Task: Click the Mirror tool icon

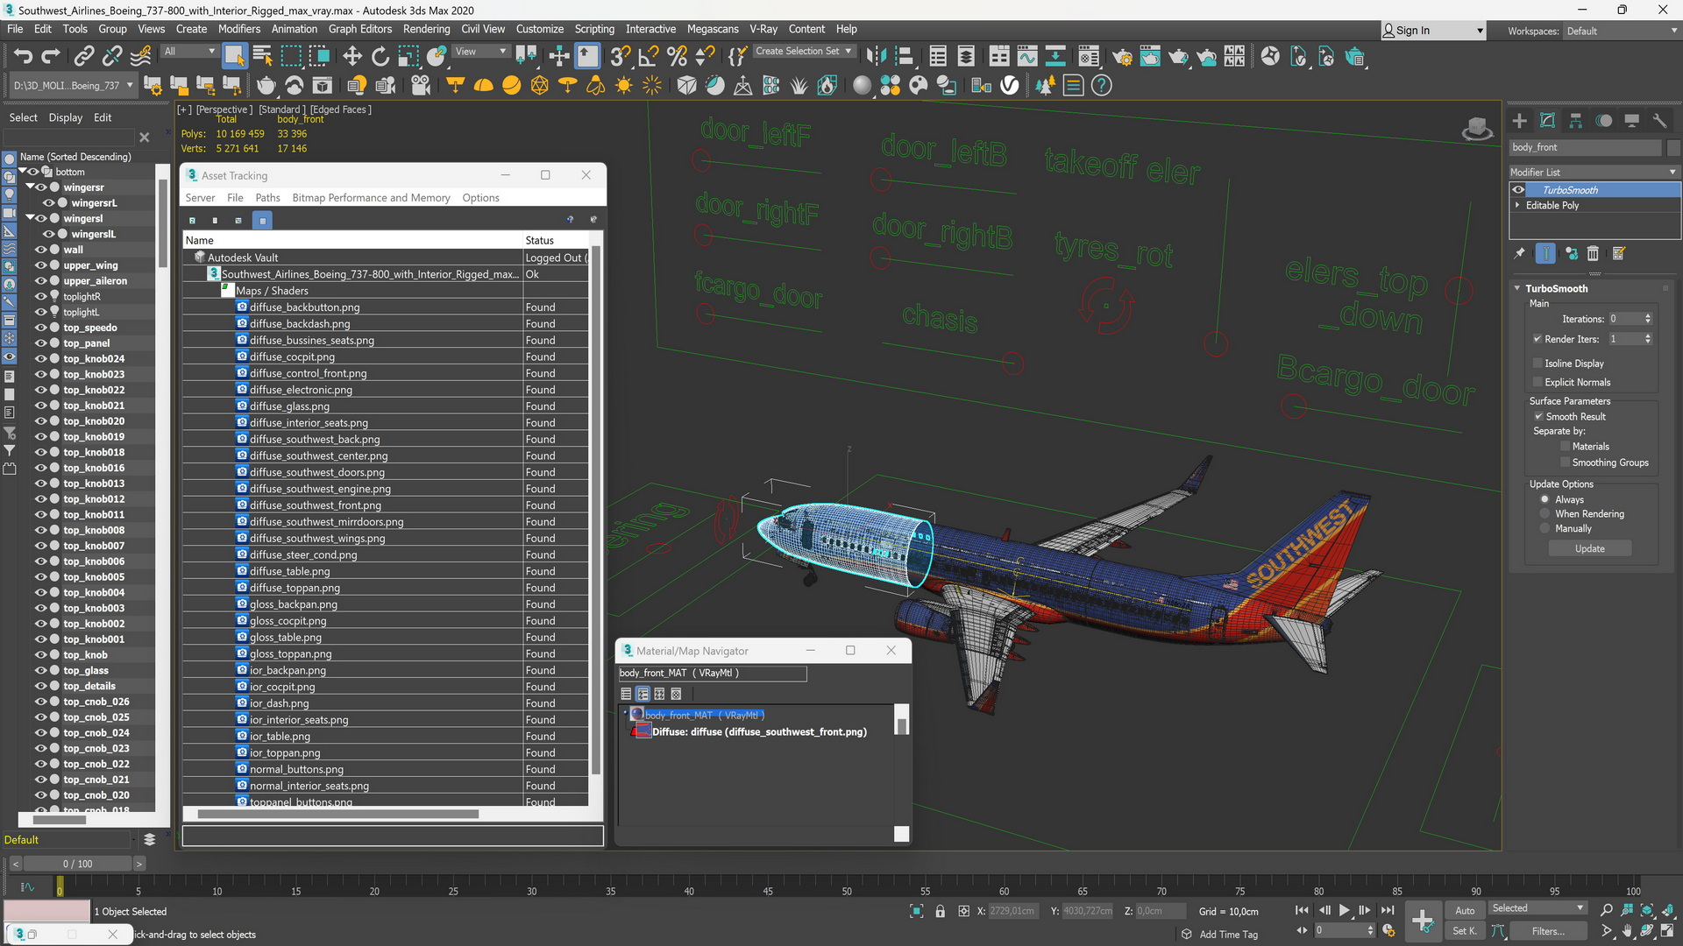Action: pos(875,57)
